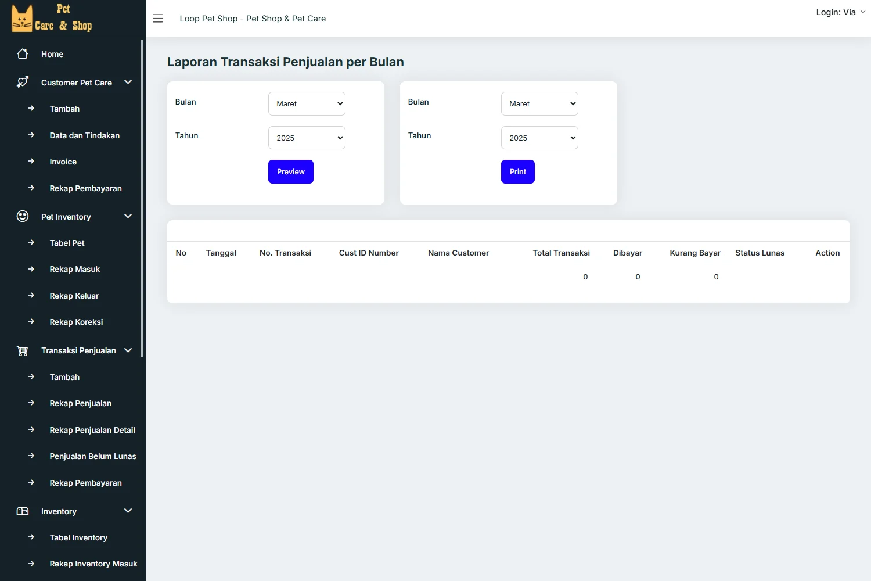Click the Pet Inventory smiley face icon
Screen dimensions: 871x581
tap(23, 217)
